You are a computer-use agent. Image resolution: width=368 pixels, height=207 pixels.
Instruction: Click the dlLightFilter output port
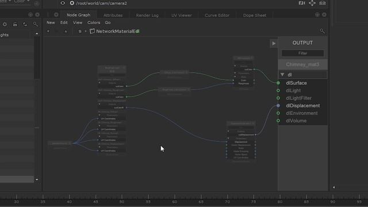point(298,98)
